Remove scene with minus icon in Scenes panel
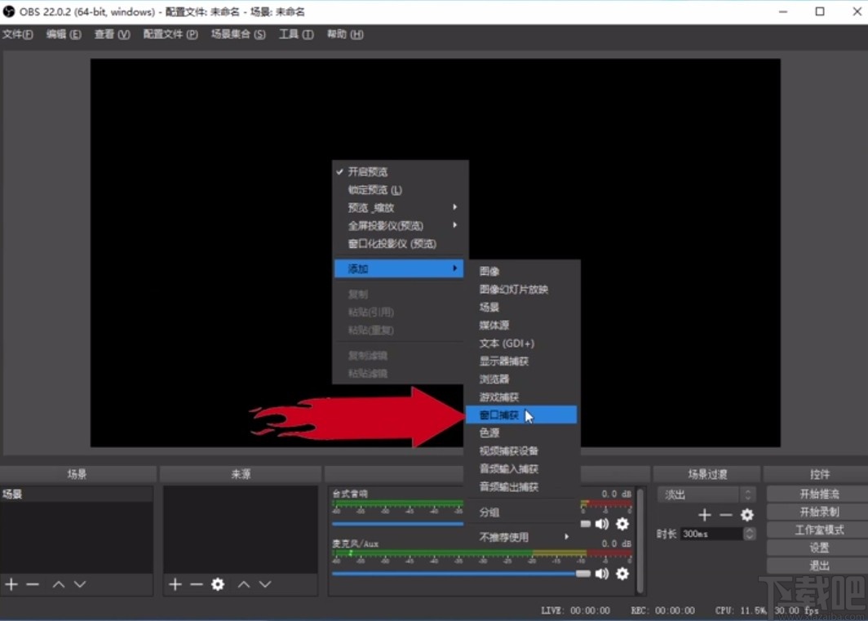The image size is (868, 621). [x=33, y=584]
